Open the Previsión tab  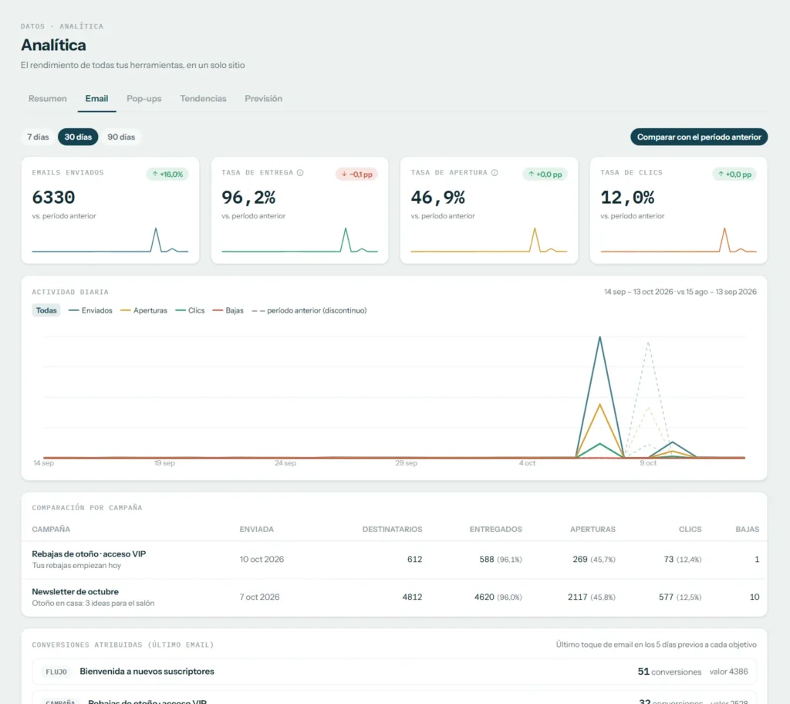pos(264,98)
